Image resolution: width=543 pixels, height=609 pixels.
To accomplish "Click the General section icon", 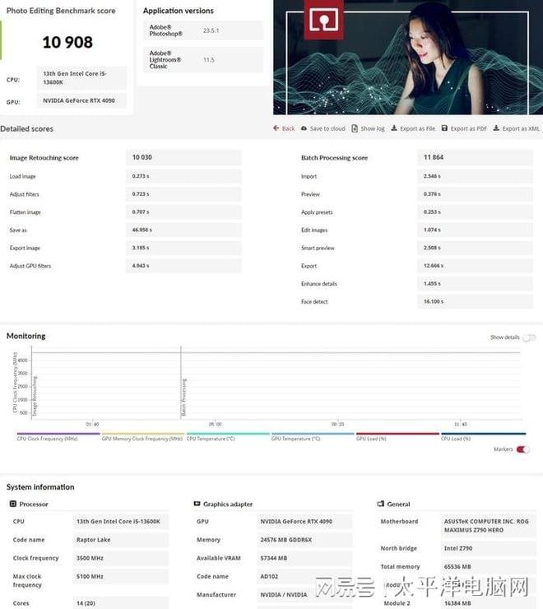I will (380, 504).
